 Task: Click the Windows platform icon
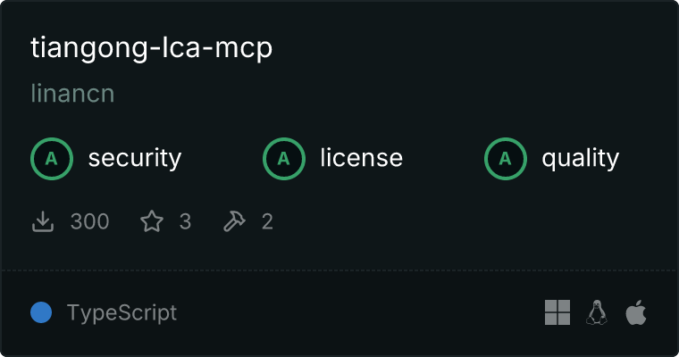pyautogui.click(x=557, y=312)
